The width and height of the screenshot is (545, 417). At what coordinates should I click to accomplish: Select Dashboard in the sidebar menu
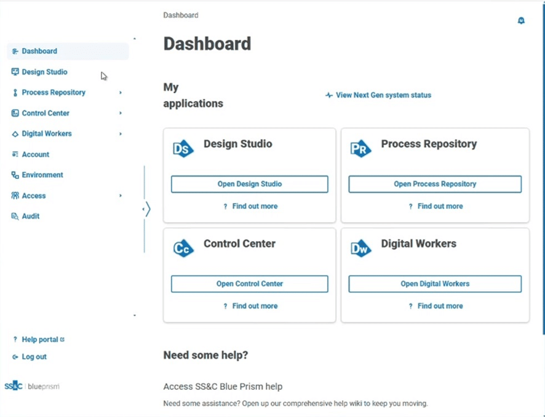click(68, 51)
